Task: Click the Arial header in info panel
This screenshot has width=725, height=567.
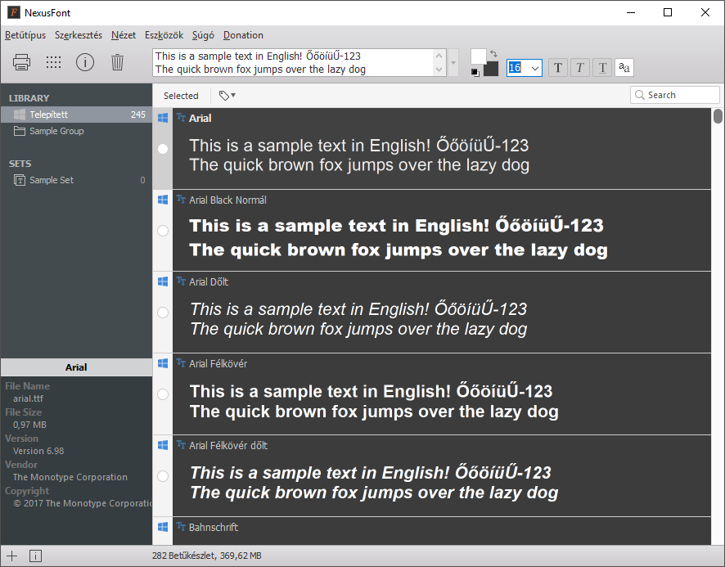Action: coord(76,367)
